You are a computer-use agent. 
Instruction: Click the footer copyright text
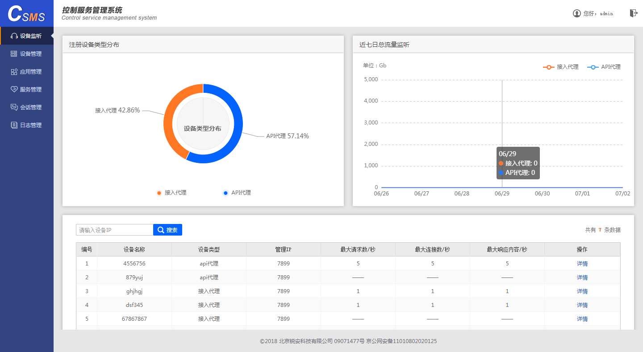point(348,341)
